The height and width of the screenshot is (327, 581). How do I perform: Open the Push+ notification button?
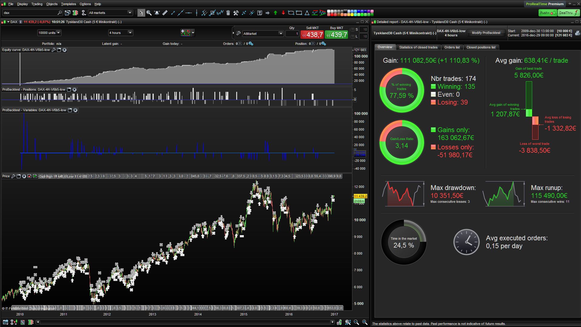point(548,13)
